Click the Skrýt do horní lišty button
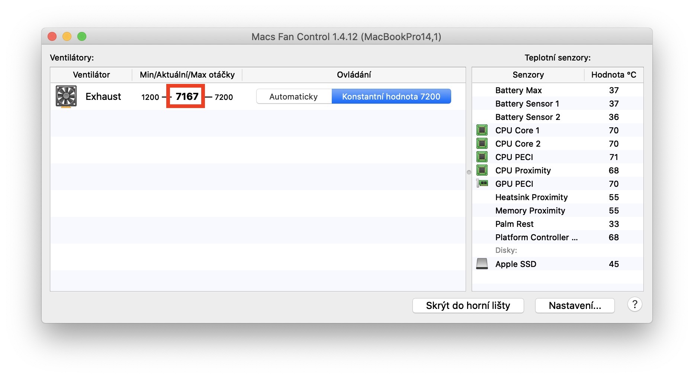Image resolution: width=694 pixels, height=378 pixels. [468, 306]
